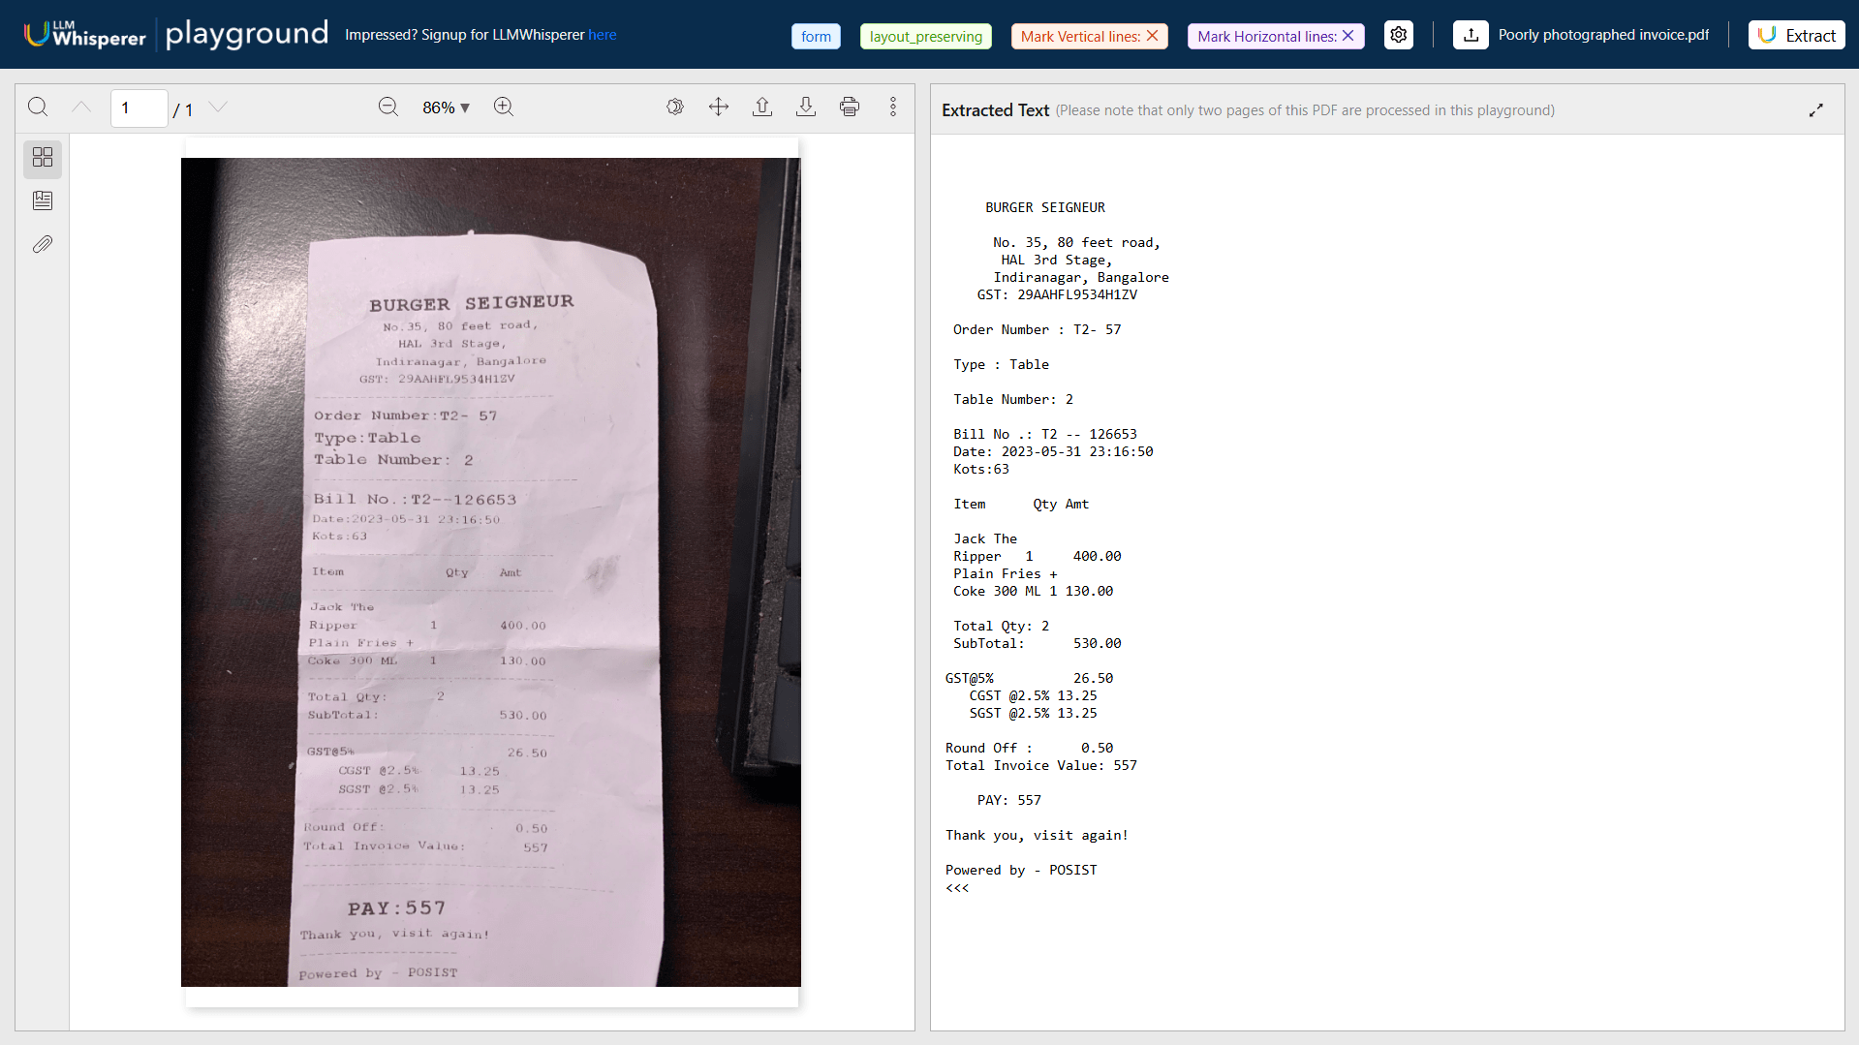Open LLMWhisperer settings gear

pyautogui.click(x=1397, y=34)
